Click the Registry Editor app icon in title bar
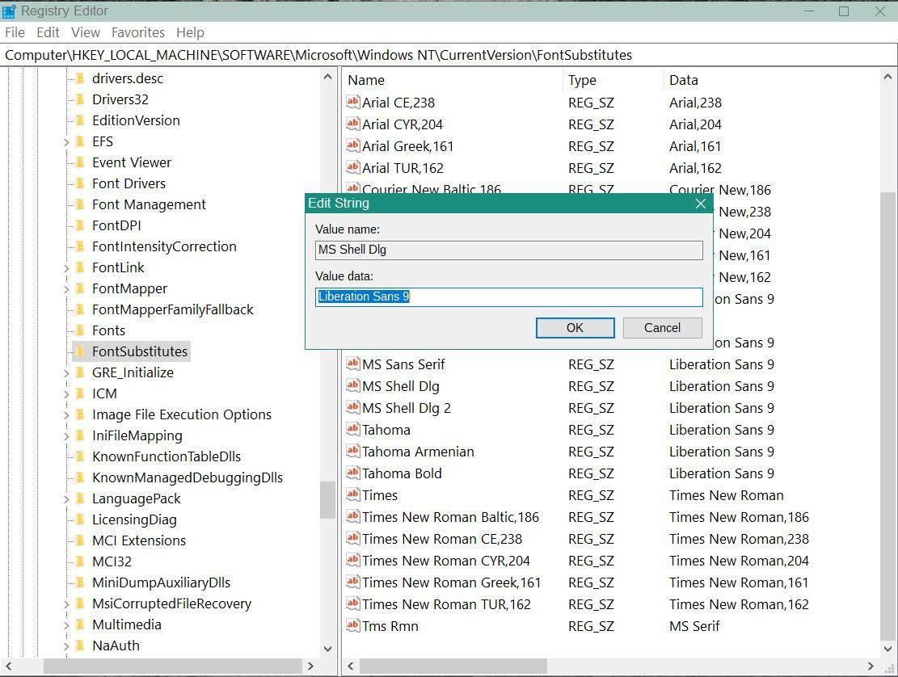 [x=9, y=11]
